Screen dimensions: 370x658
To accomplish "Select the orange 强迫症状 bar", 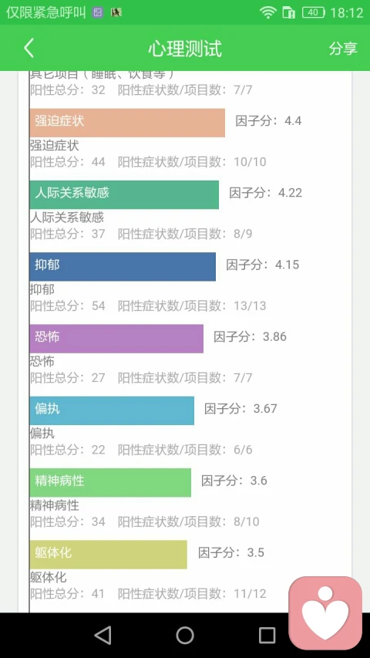I will [127, 123].
